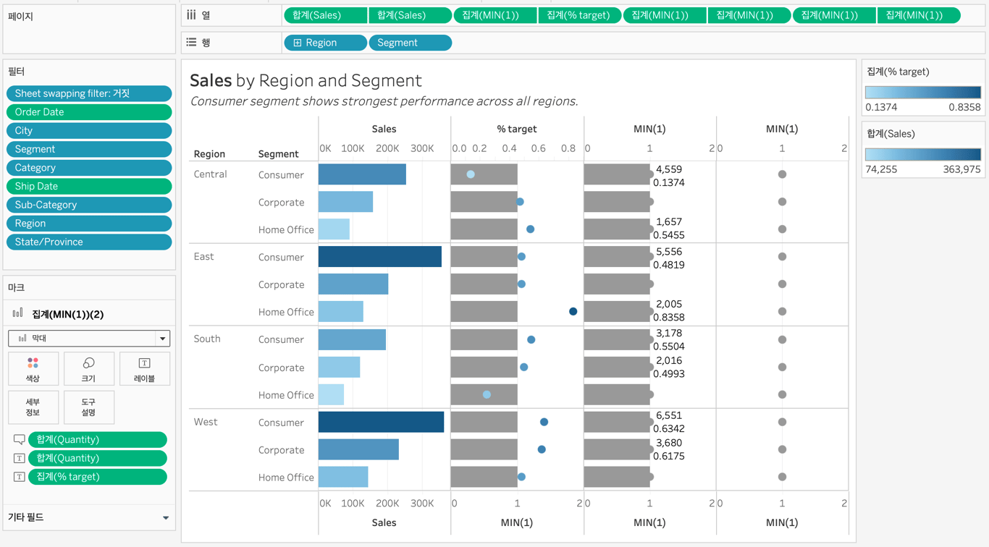Image resolution: width=989 pixels, height=547 pixels.
Task: Click the 합계(Sales) color legend gradient
Action: pyautogui.click(x=922, y=155)
